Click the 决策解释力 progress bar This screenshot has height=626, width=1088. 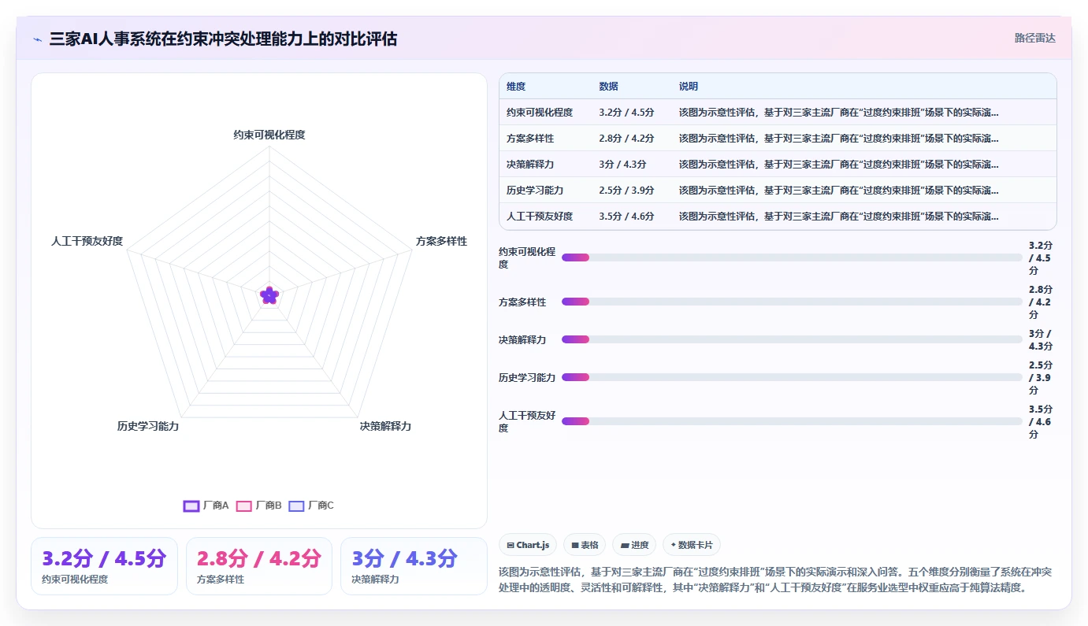click(x=792, y=339)
